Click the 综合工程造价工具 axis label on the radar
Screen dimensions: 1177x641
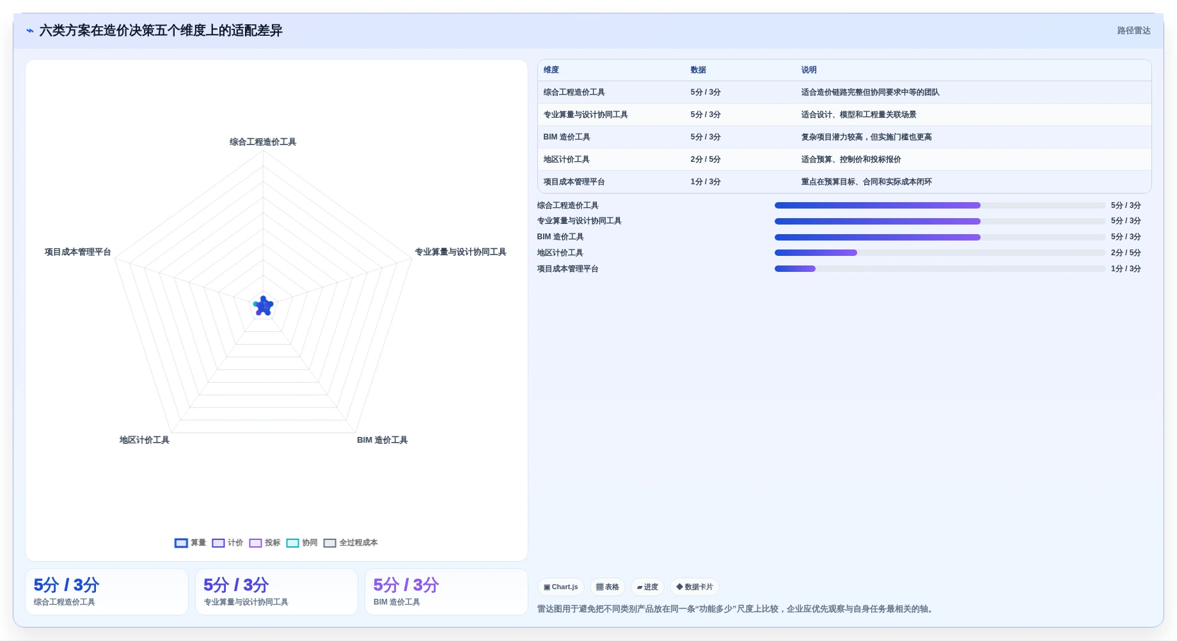click(263, 142)
